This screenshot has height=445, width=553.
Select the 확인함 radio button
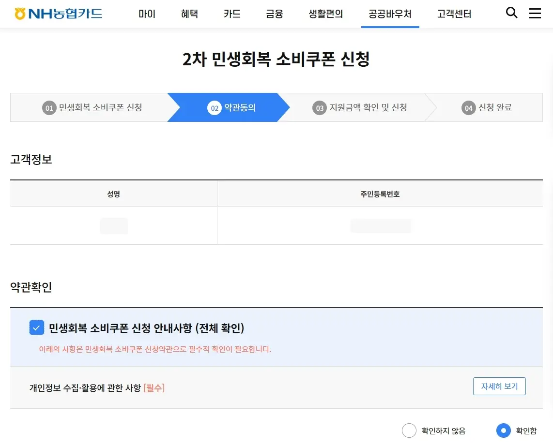(503, 430)
